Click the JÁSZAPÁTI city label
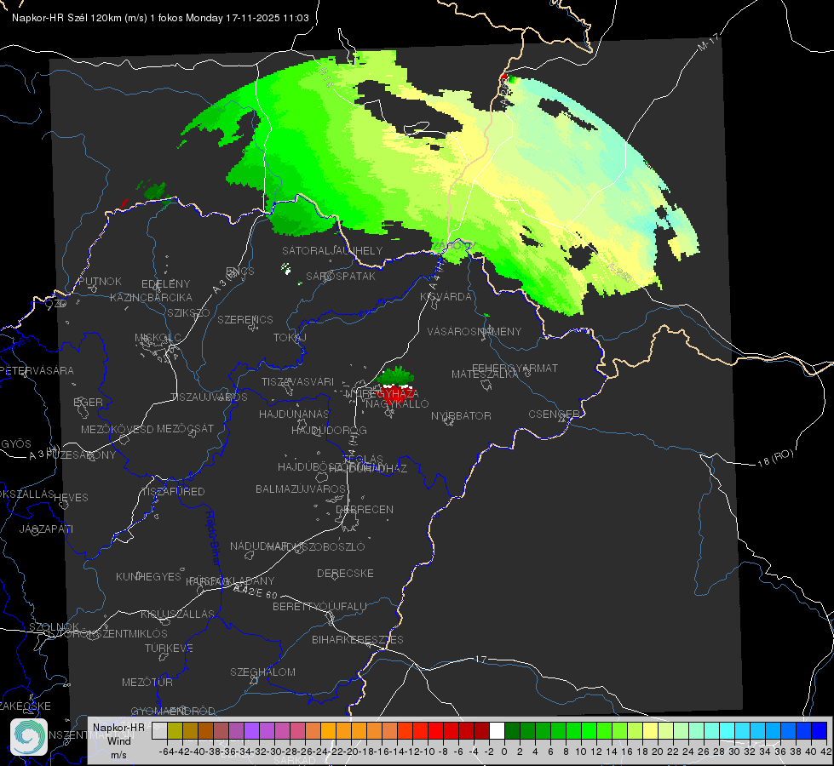 click(46, 529)
